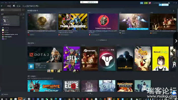Go back with the arrow beside the store tab
Screen dimensions: 178x100
pos(2,6)
